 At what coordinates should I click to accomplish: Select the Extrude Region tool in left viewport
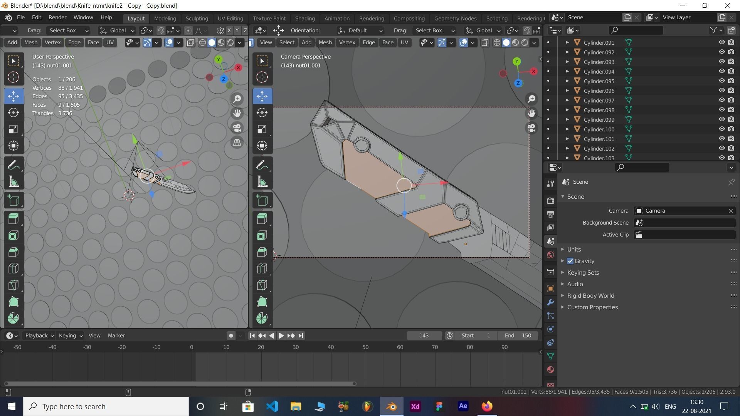click(x=13, y=219)
